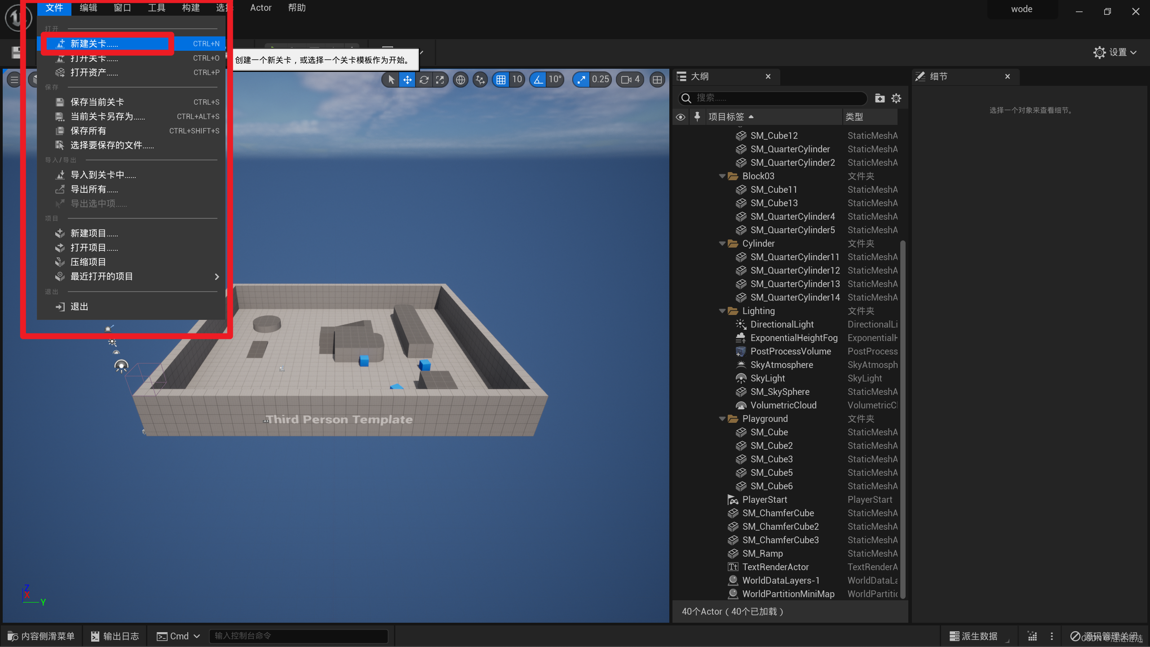Toggle the world/local coordinate globe icon
Screen dimensions: 1150x647
[x=460, y=80]
